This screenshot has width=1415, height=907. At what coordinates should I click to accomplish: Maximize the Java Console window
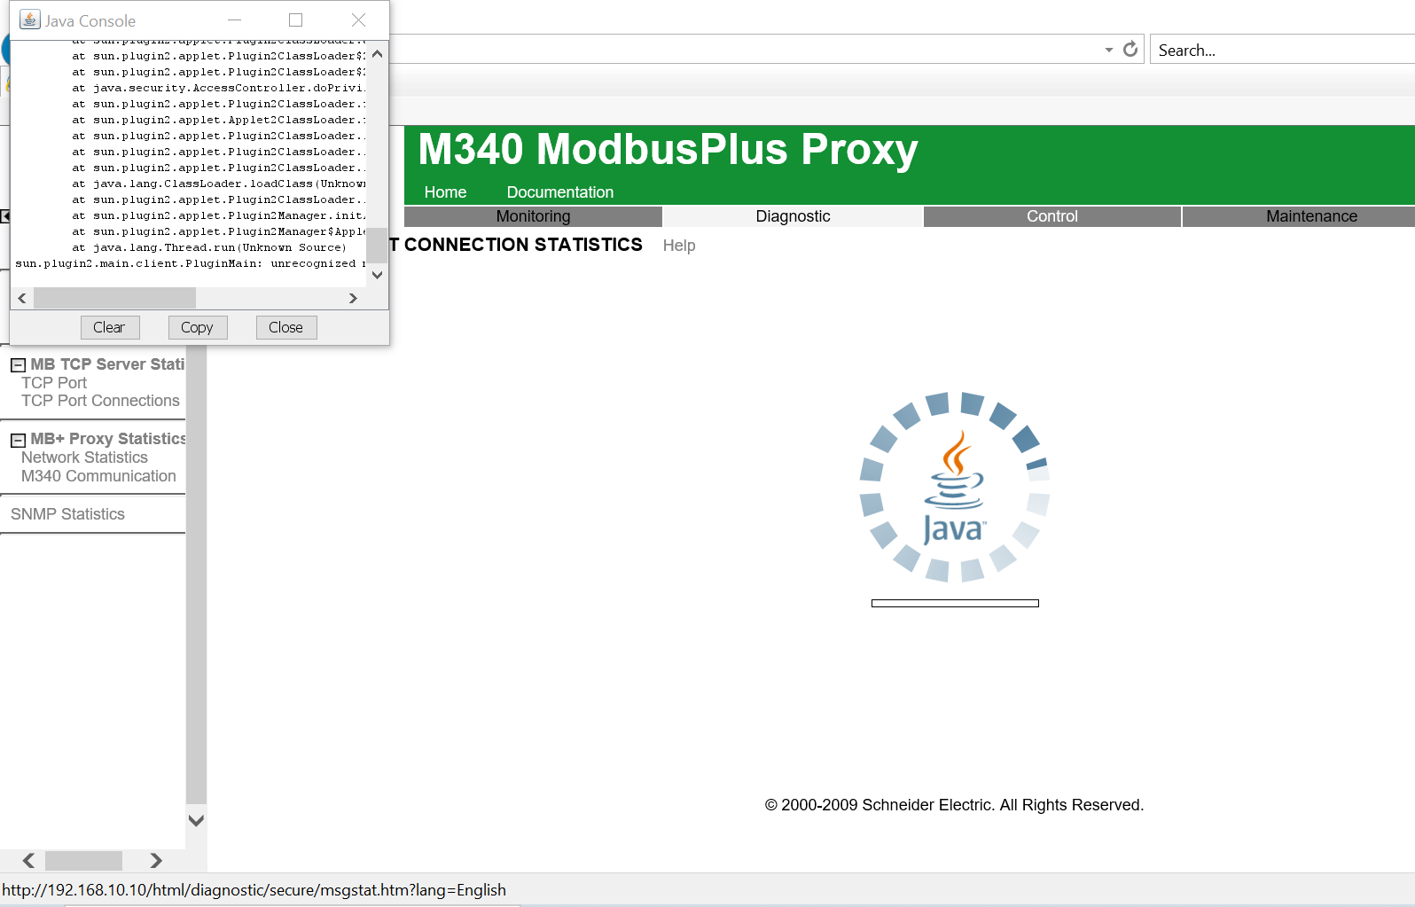(296, 20)
